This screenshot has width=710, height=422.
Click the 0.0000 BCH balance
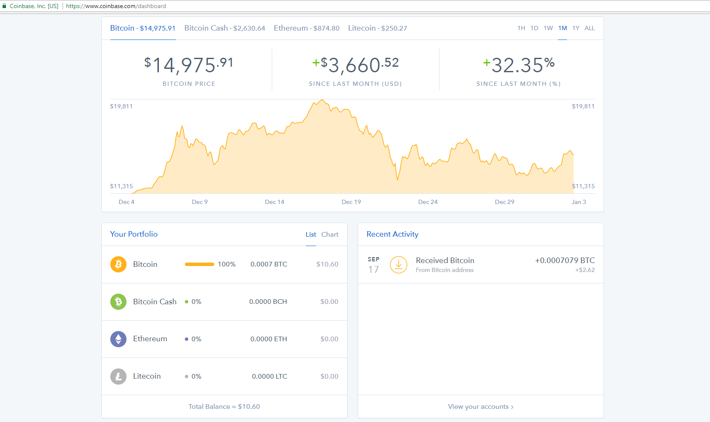click(268, 302)
